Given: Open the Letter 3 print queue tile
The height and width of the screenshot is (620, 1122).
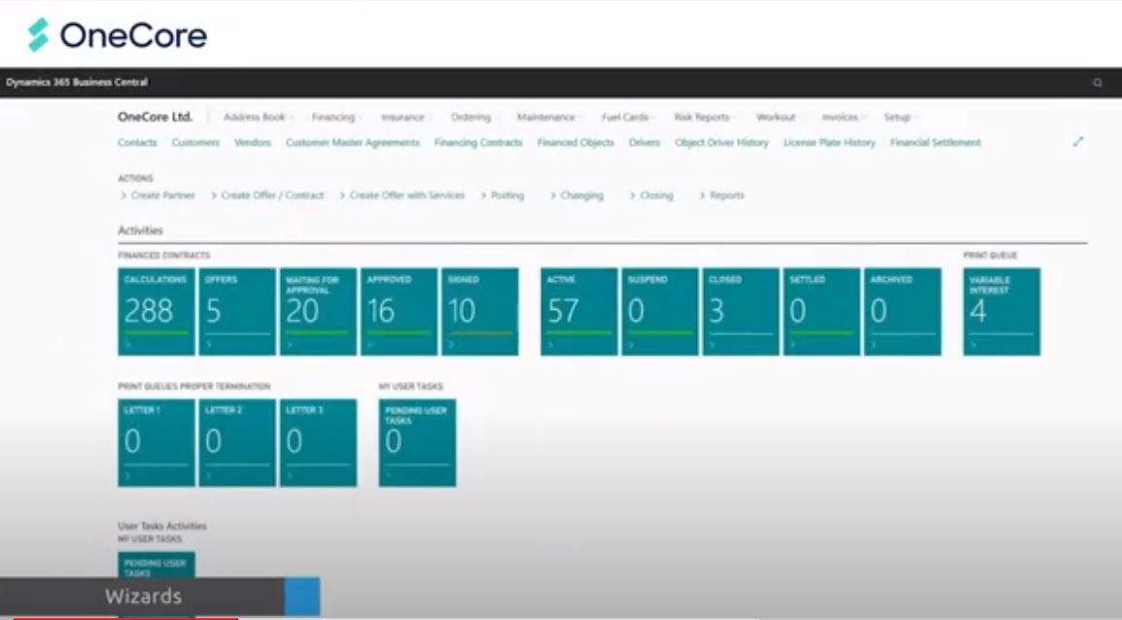Looking at the screenshot, I should coord(318,443).
